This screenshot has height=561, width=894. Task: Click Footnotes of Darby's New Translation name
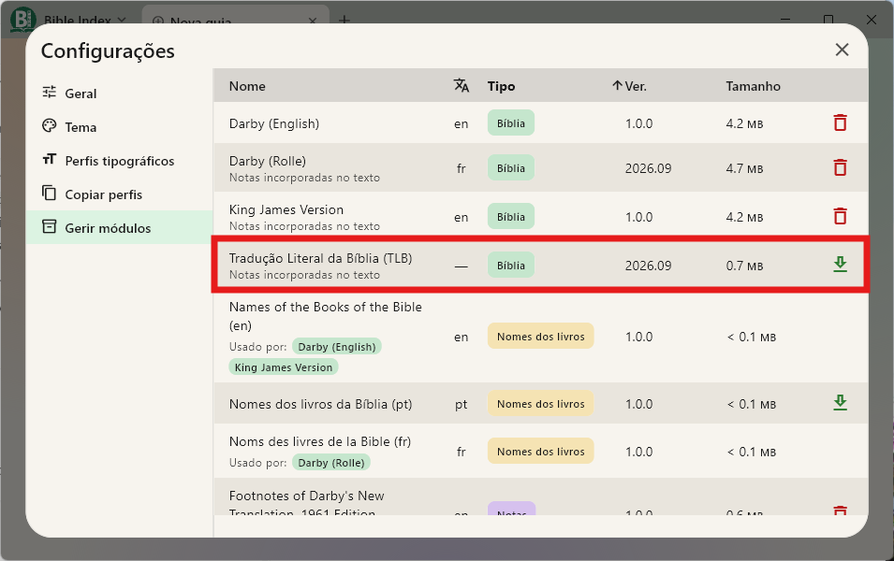pyautogui.click(x=307, y=504)
